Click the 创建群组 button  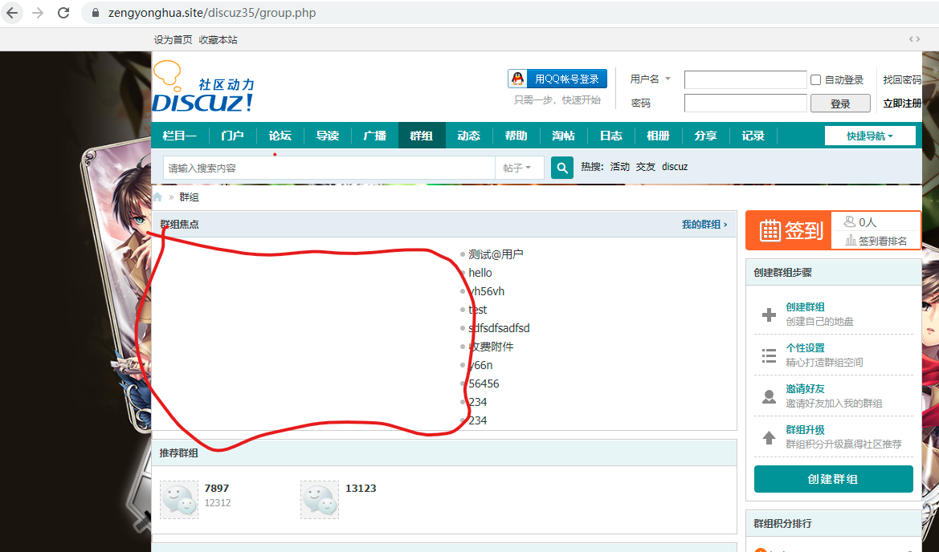pyautogui.click(x=833, y=479)
